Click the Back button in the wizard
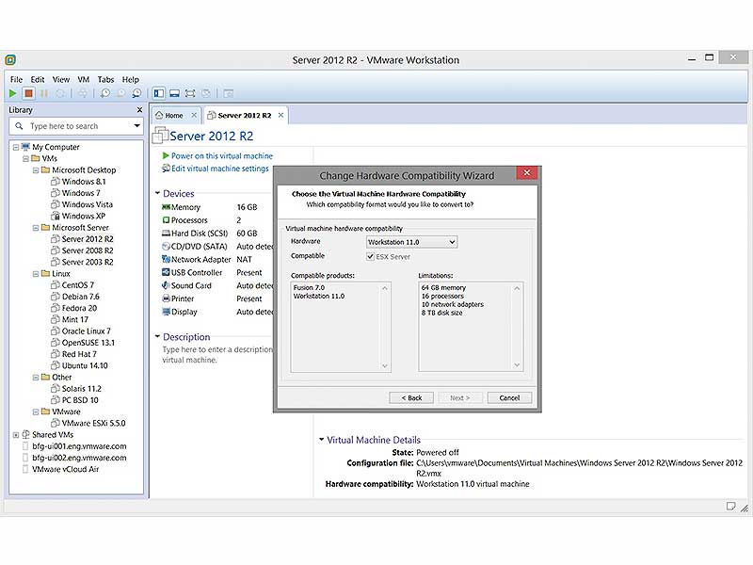The image size is (753, 565). click(x=410, y=397)
